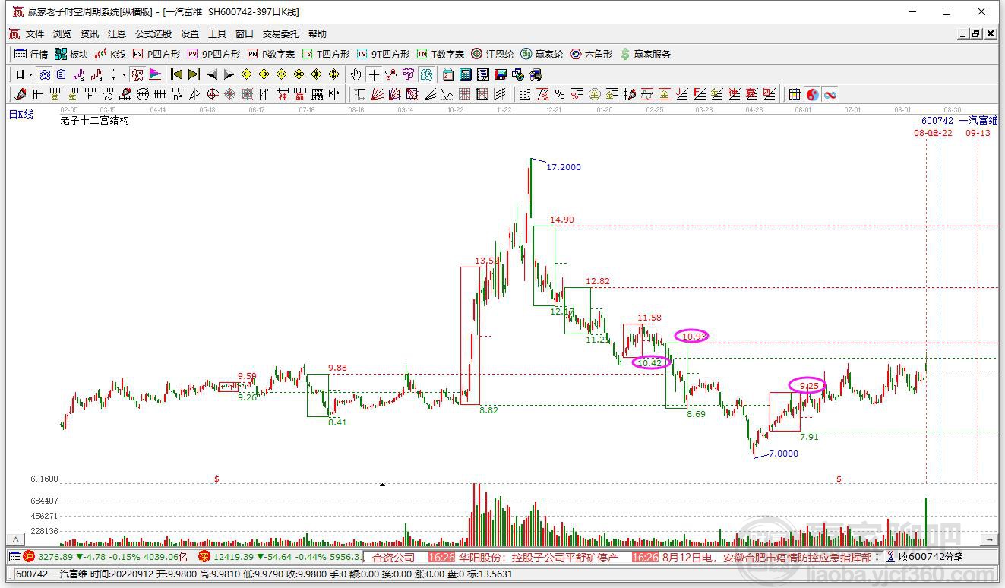Open the 江恩 menu

click(x=117, y=34)
